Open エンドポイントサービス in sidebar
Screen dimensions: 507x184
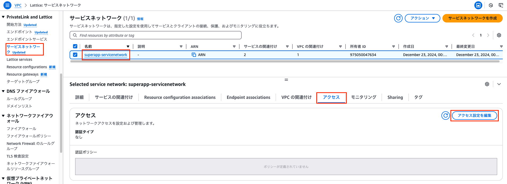[27, 39]
